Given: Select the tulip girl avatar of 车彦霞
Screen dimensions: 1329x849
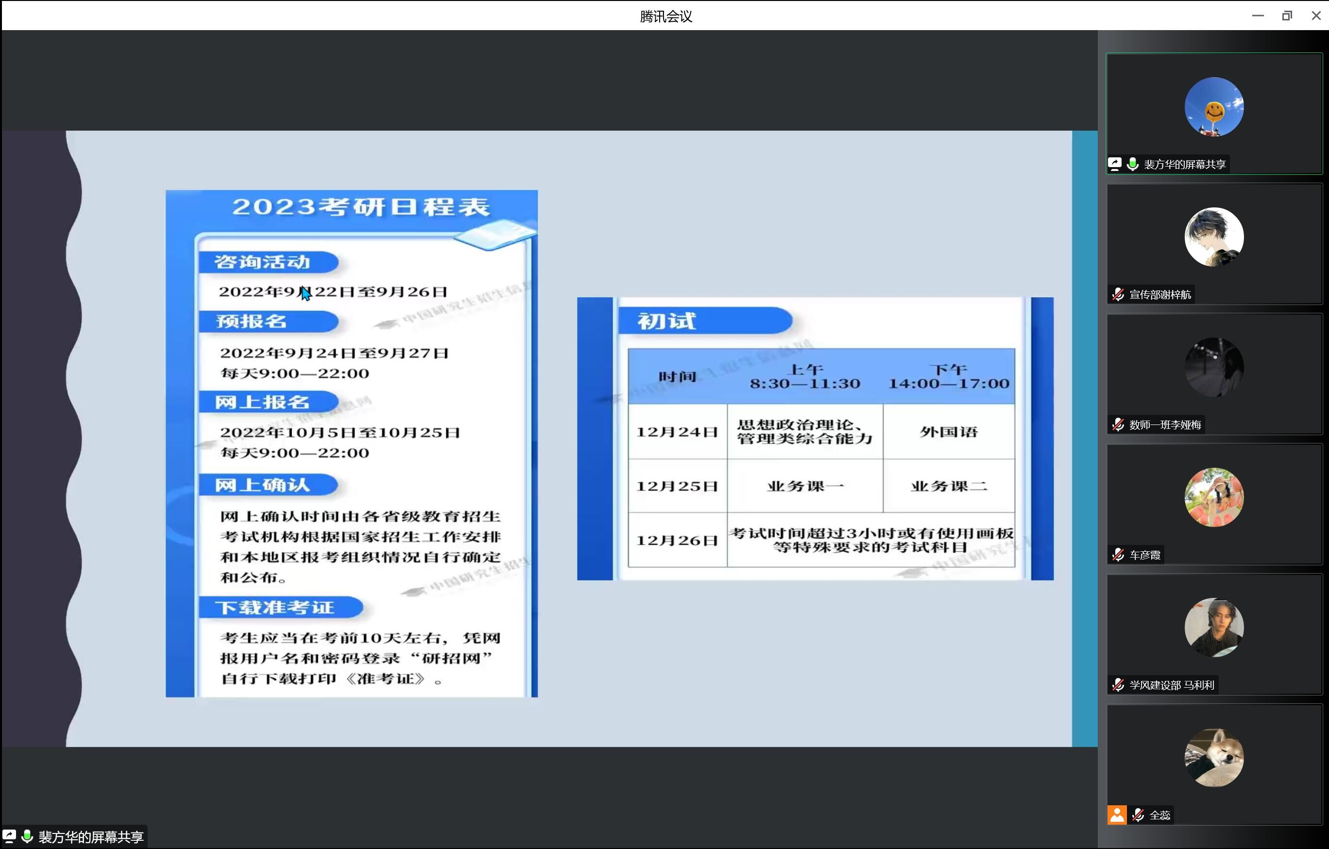Looking at the screenshot, I should [1214, 497].
